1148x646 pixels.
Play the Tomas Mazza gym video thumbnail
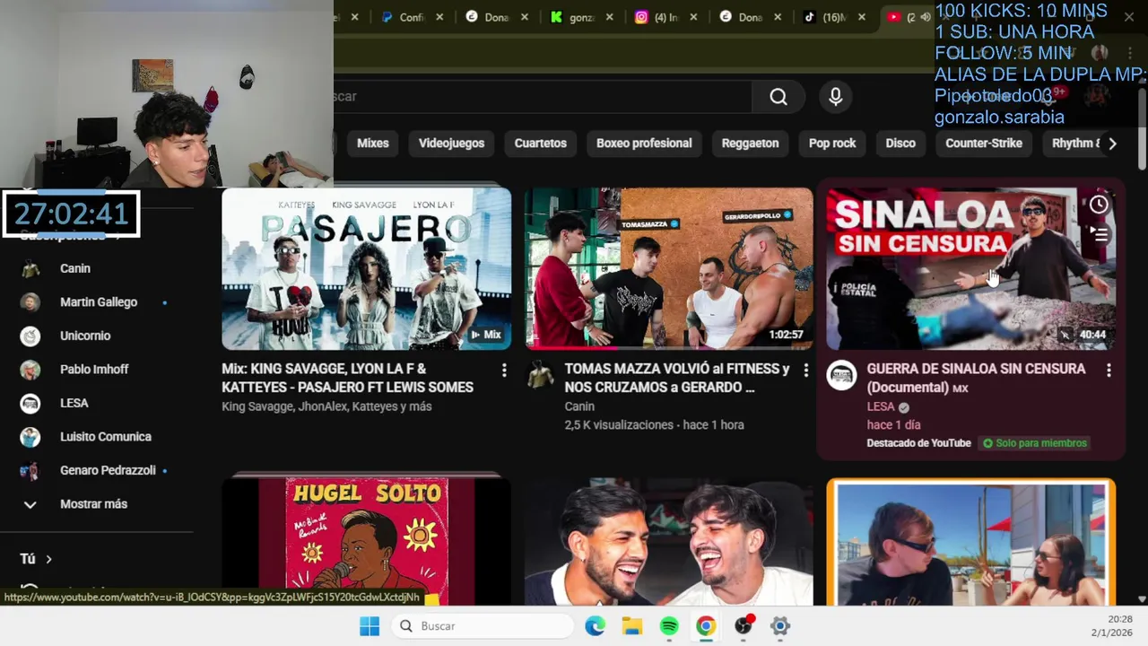coord(669,268)
